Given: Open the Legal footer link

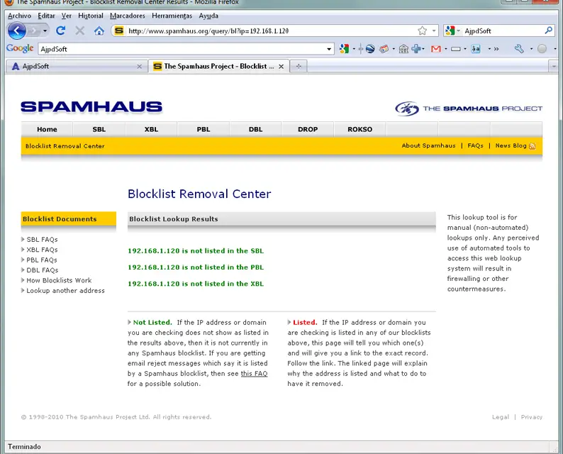Looking at the screenshot, I should click(501, 417).
